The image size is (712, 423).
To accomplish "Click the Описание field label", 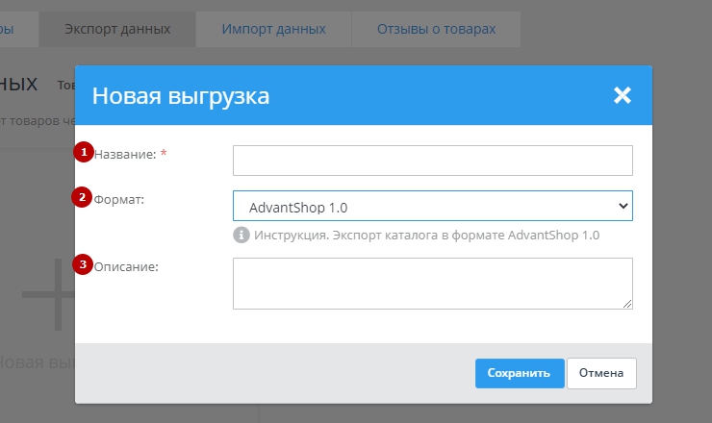I will (x=126, y=265).
